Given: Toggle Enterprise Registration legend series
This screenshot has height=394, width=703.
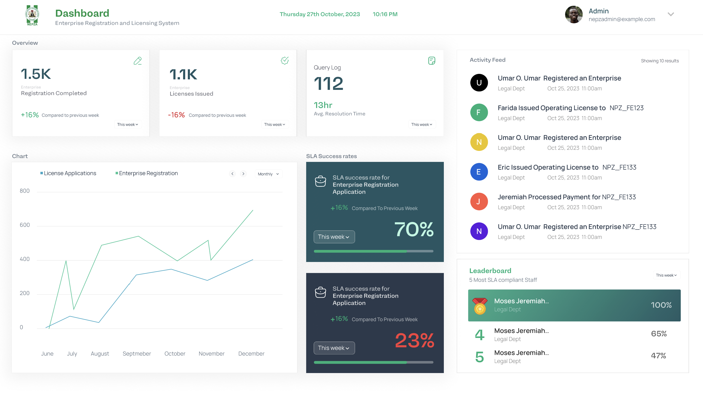Looking at the screenshot, I should [x=147, y=173].
